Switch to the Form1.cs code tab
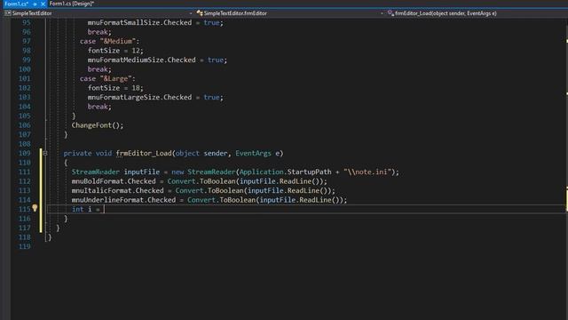 [17, 4]
